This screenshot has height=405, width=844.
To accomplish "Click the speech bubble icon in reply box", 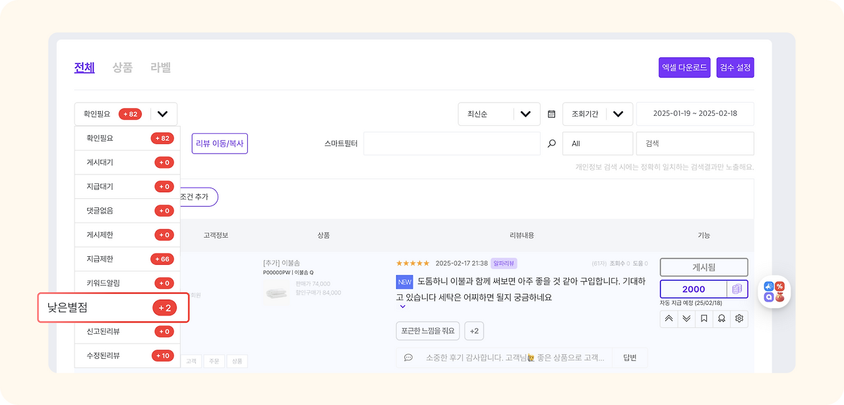I will point(408,358).
